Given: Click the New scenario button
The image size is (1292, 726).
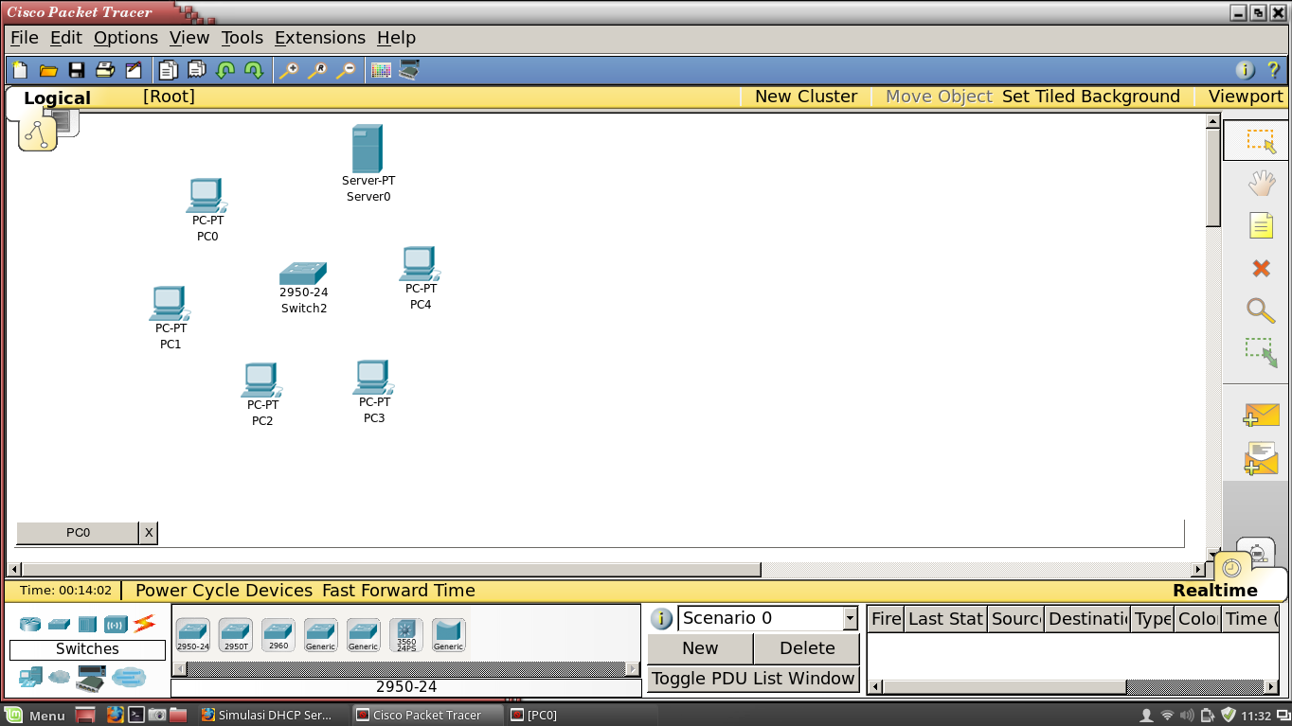Looking at the screenshot, I should click(x=700, y=648).
